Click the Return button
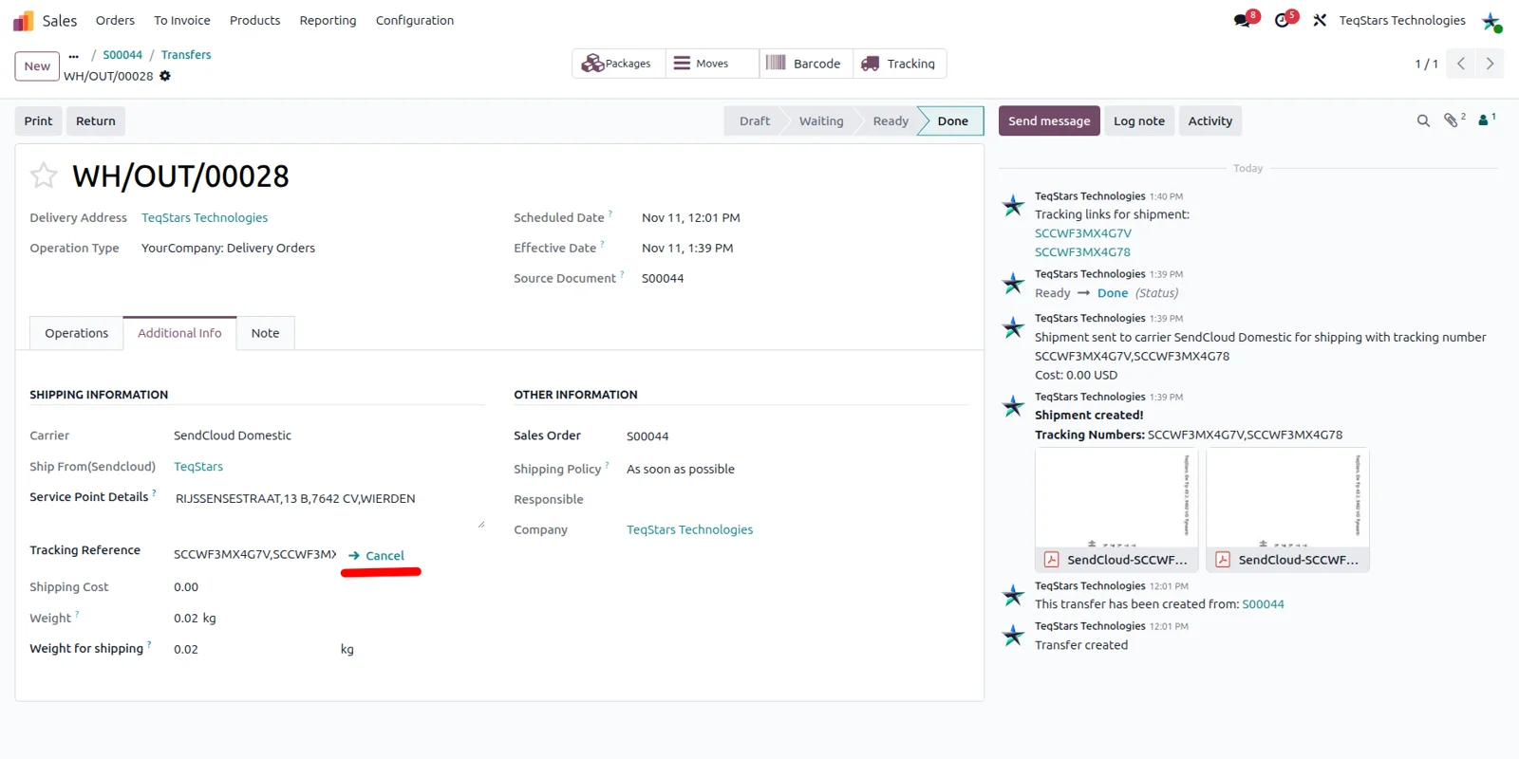Viewport: 1519px width, 759px height. (x=96, y=121)
